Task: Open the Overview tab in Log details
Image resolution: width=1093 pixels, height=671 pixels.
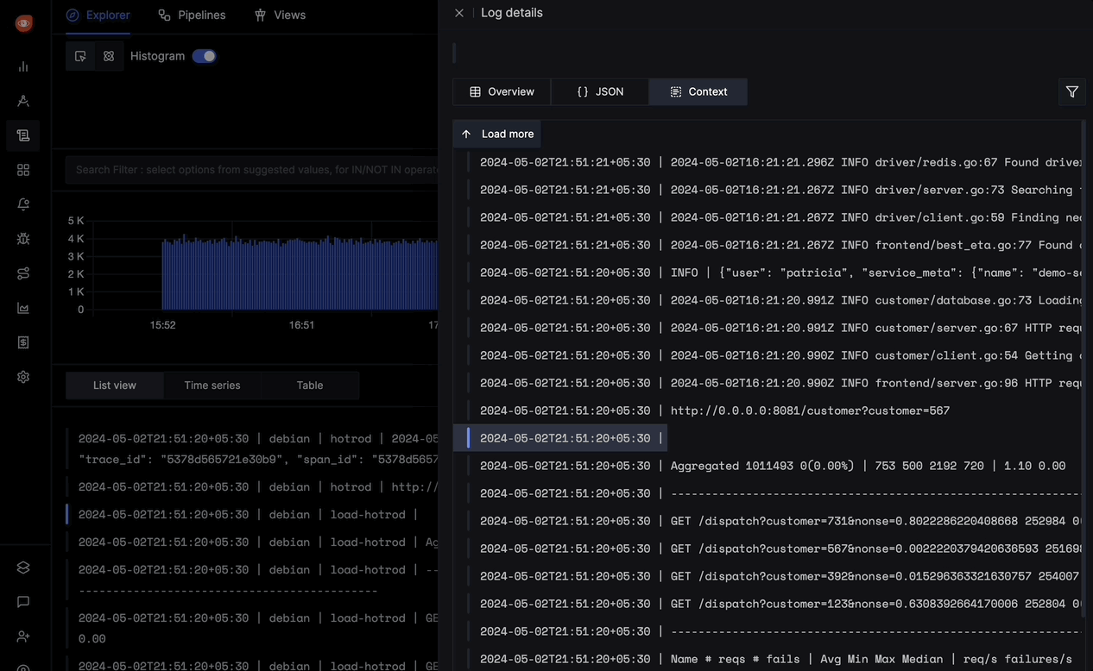Action: (502, 91)
